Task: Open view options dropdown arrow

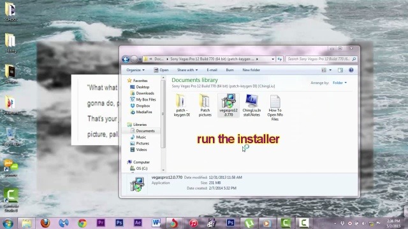Action: (x=330, y=70)
